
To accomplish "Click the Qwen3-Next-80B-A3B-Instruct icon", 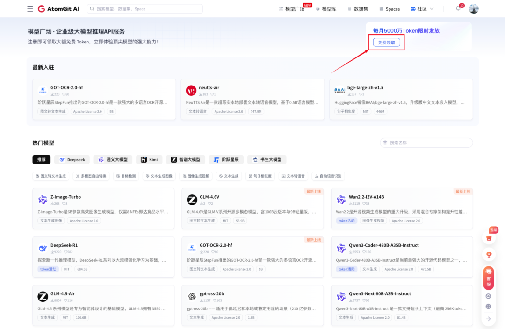I will pos(341,296).
